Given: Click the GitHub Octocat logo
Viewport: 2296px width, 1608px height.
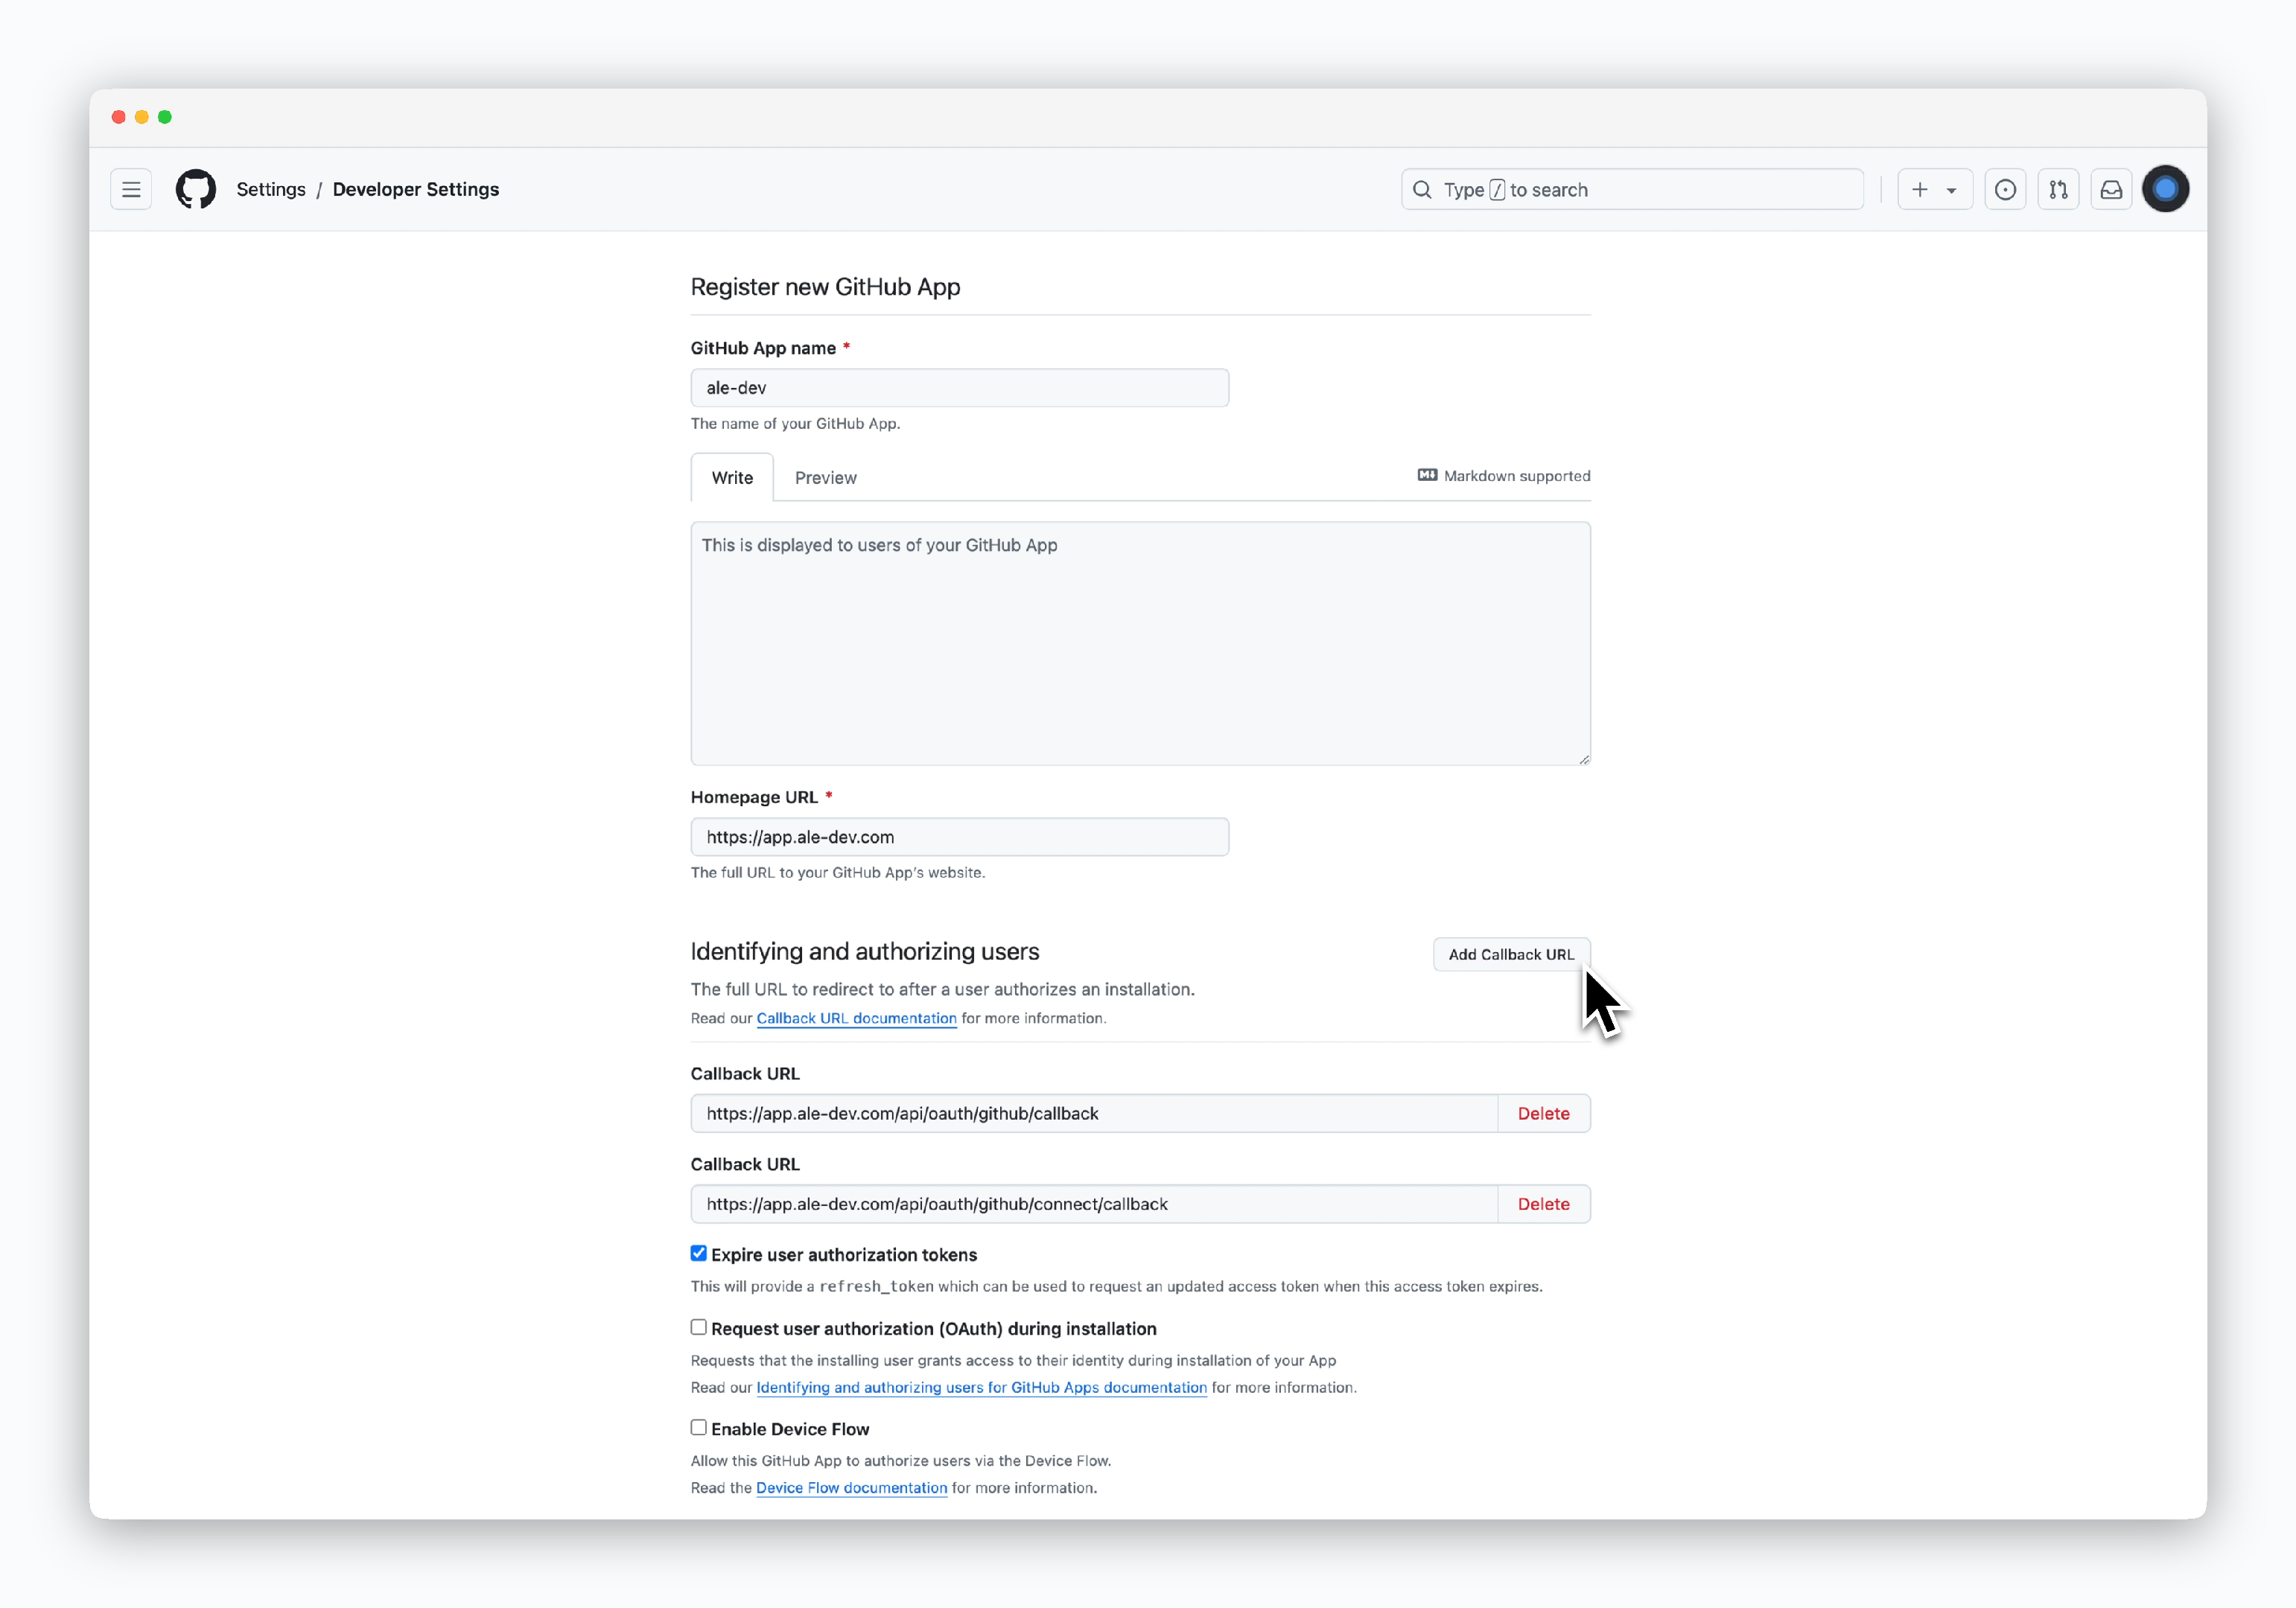Looking at the screenshot, I should click(196, 190).
